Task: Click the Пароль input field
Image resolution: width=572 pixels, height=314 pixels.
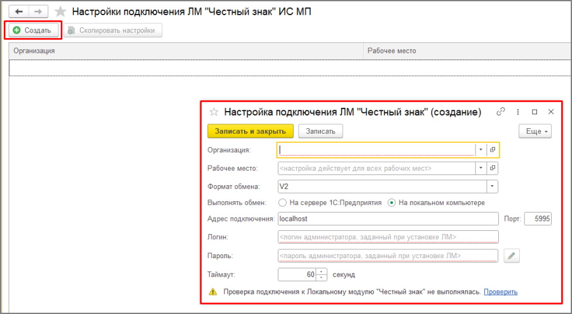Action: 388,256
